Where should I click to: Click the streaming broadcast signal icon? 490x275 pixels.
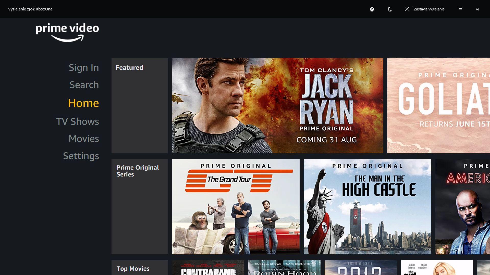click(477, 9)
